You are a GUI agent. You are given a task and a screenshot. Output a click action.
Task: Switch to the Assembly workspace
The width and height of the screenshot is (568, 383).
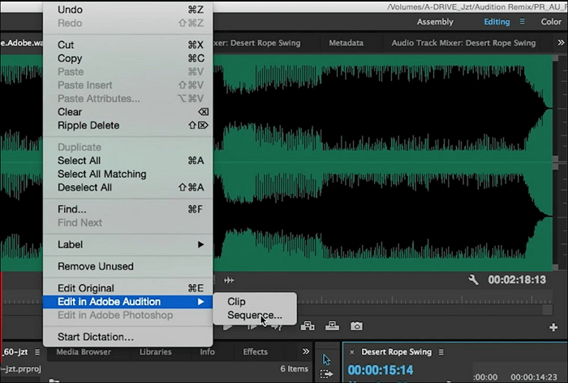tap(435, 22)
